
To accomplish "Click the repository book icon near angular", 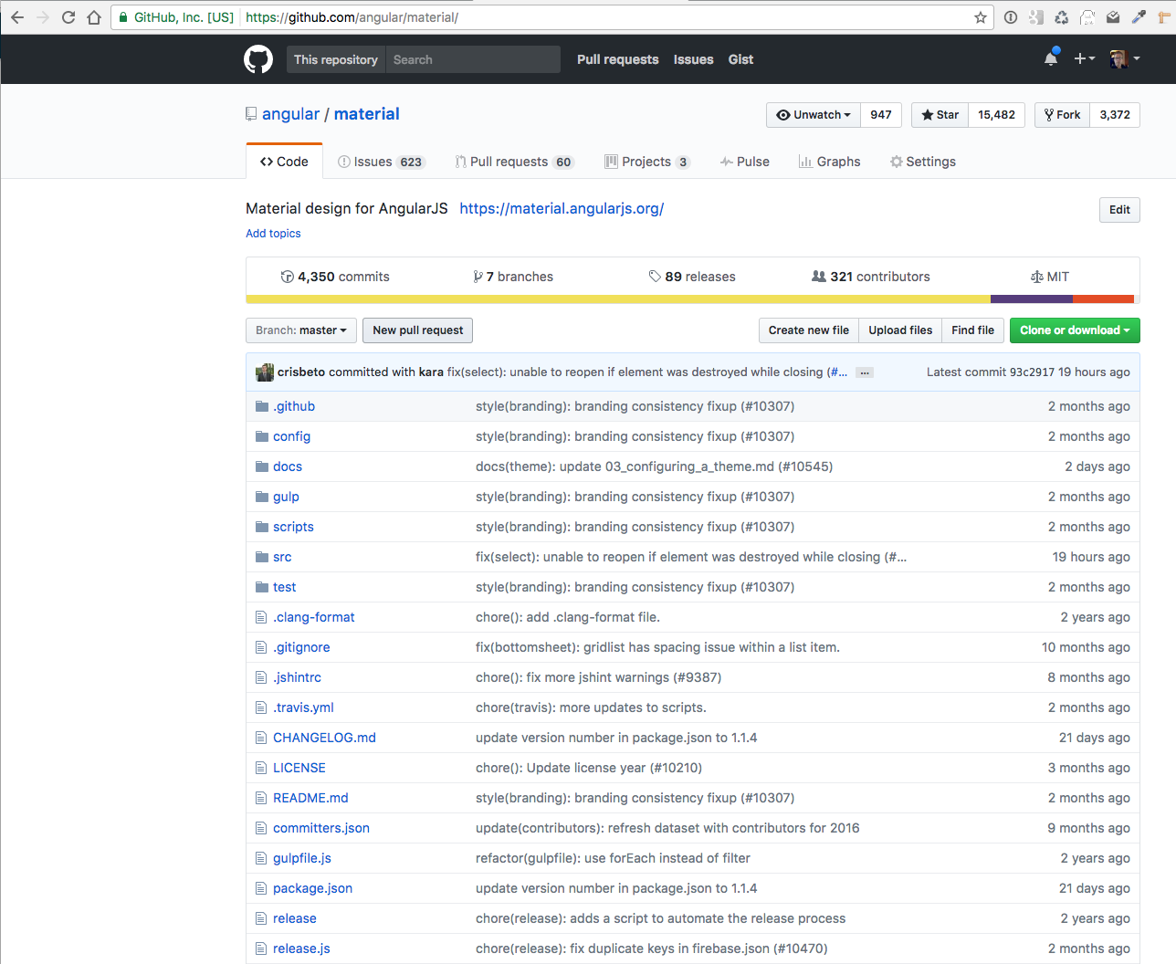I will 251,114.
